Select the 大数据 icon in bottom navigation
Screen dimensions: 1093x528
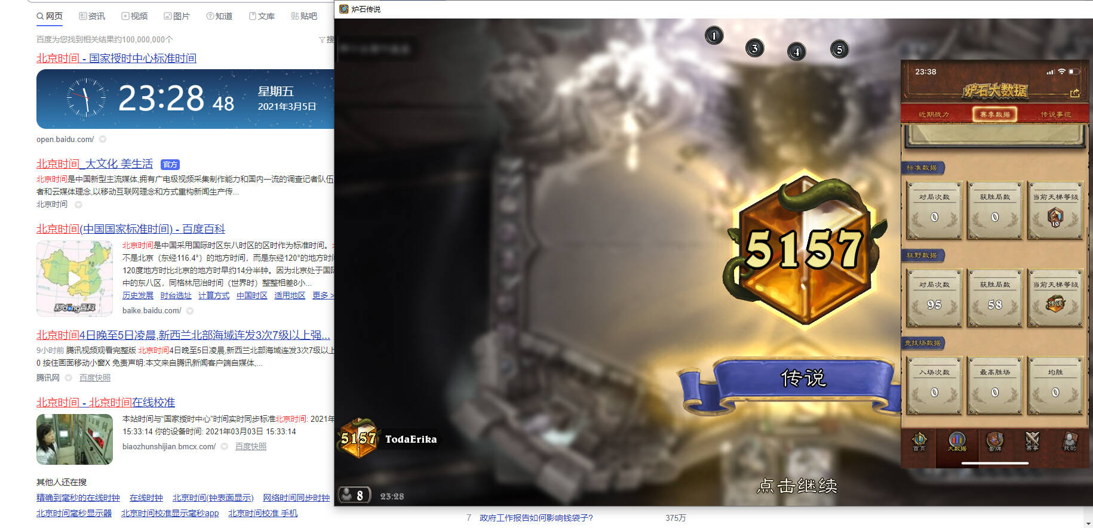957,442
